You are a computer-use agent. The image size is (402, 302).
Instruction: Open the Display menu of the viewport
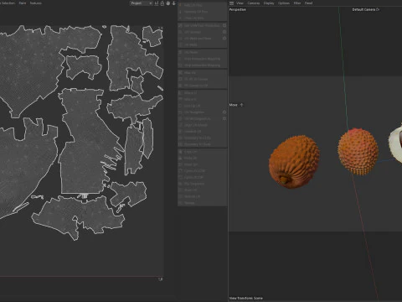click(269, 3)
